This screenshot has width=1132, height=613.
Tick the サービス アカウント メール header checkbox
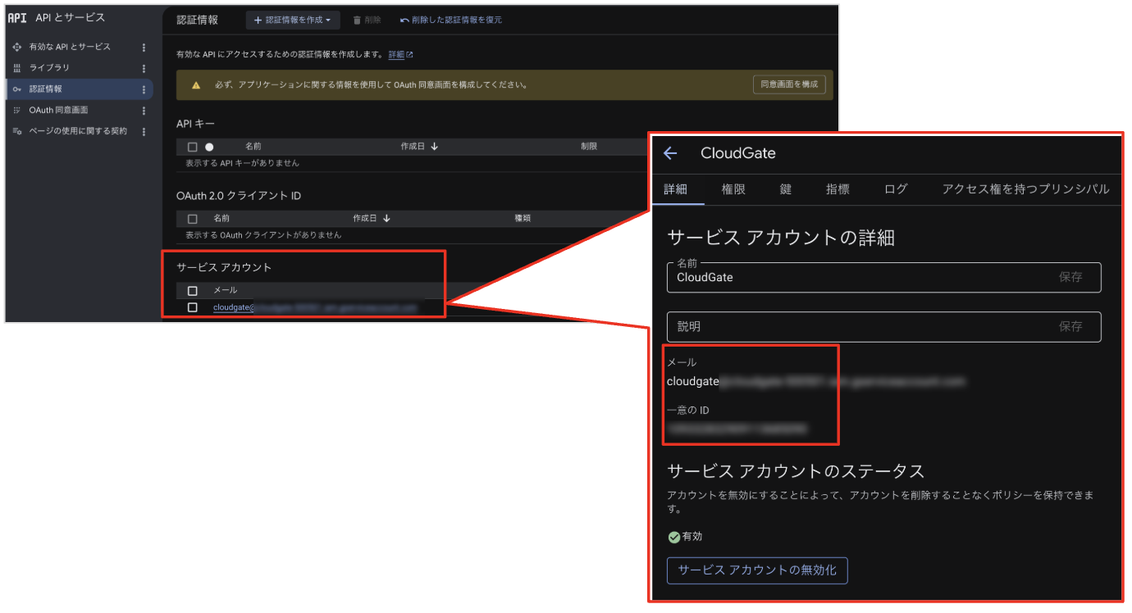tap(193, 291)
